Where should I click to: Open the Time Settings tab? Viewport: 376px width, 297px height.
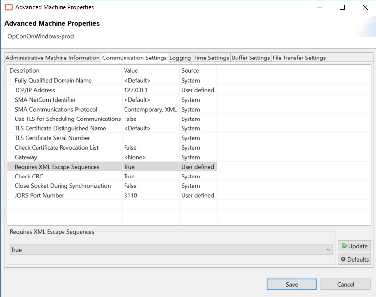tap(211, 58)
